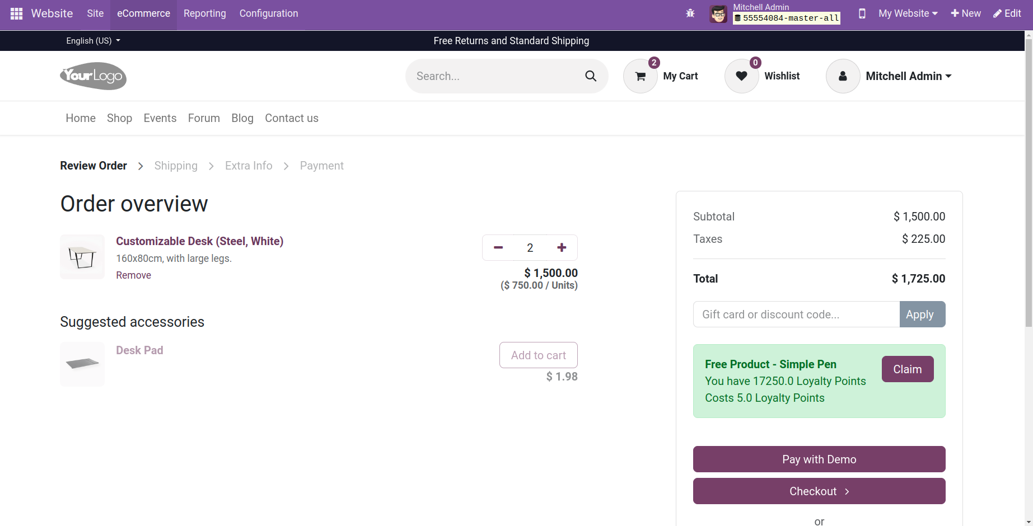Create a page with the +New icon

click(966, 13)
